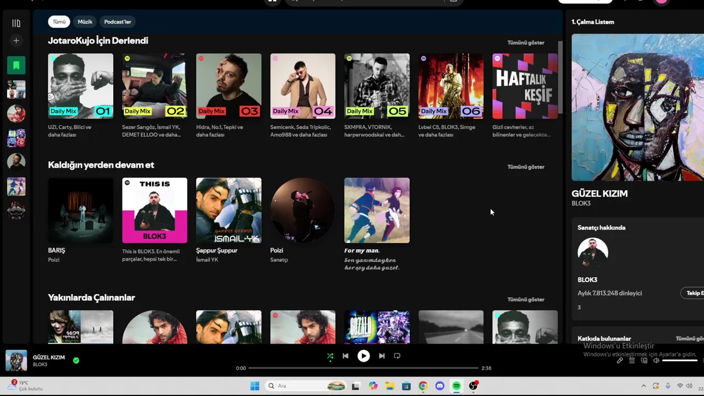
Task: Open OBS Studio from taskbar
Action: click(474, 386)
